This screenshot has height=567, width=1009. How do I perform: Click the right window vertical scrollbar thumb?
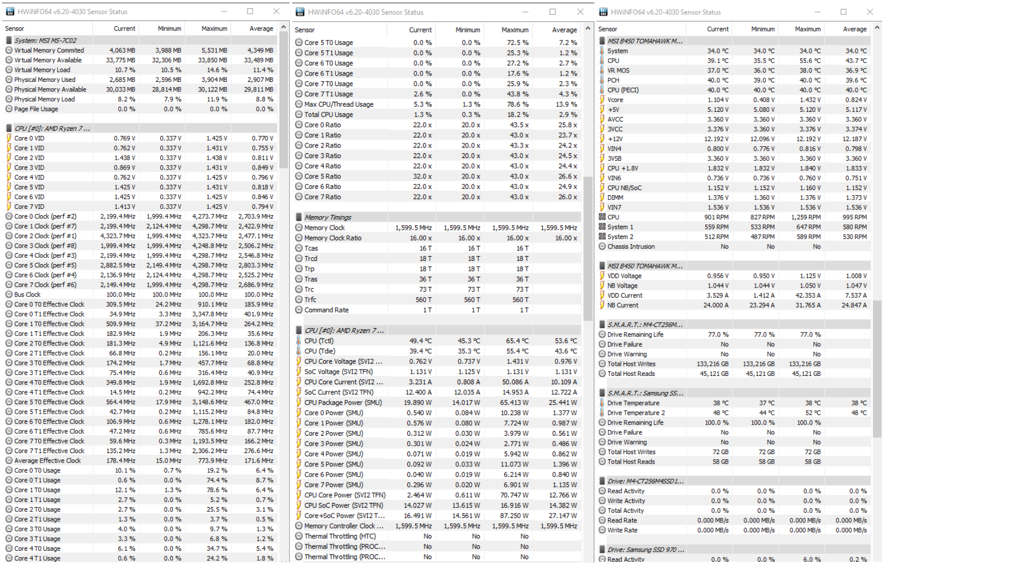[877, 367]
